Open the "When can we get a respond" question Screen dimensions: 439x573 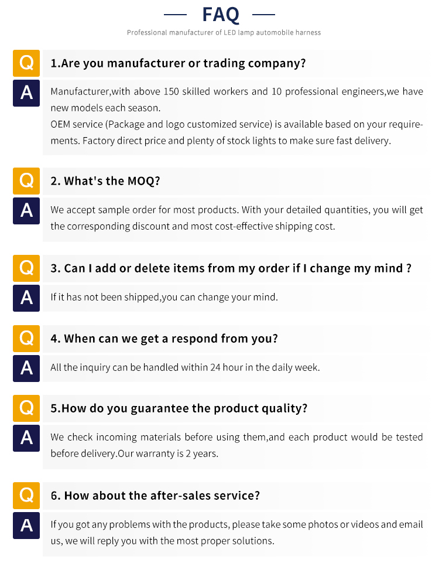point(164,339)
